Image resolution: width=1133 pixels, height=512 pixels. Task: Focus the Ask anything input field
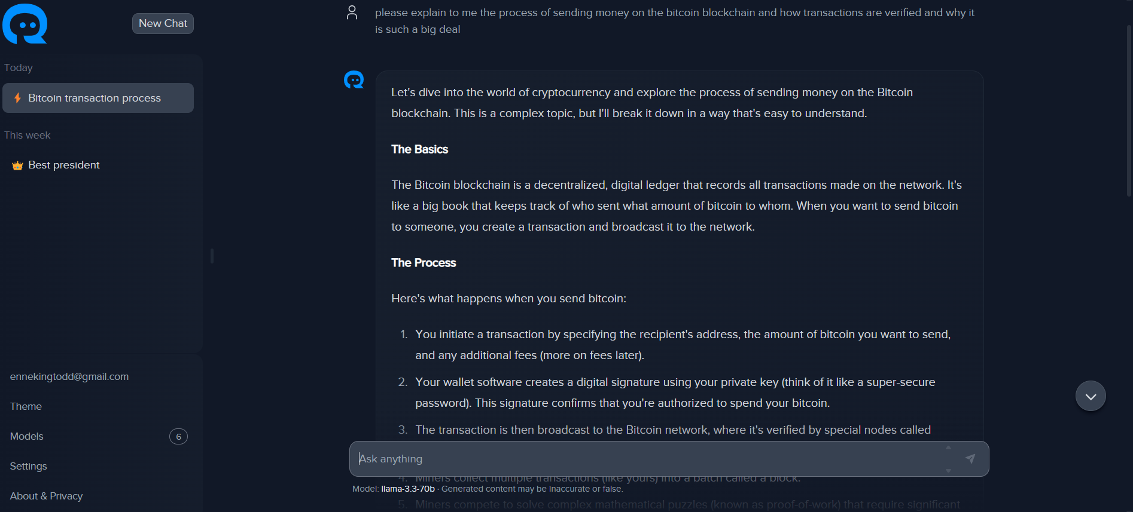click(646, 459)
